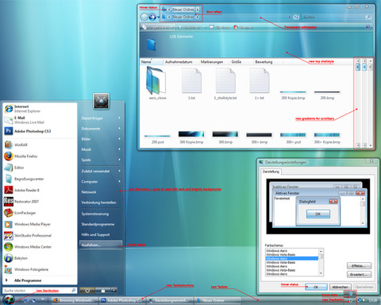Click the Effekte... button
This screenshot has height=305, width=381.
[359, 266]
